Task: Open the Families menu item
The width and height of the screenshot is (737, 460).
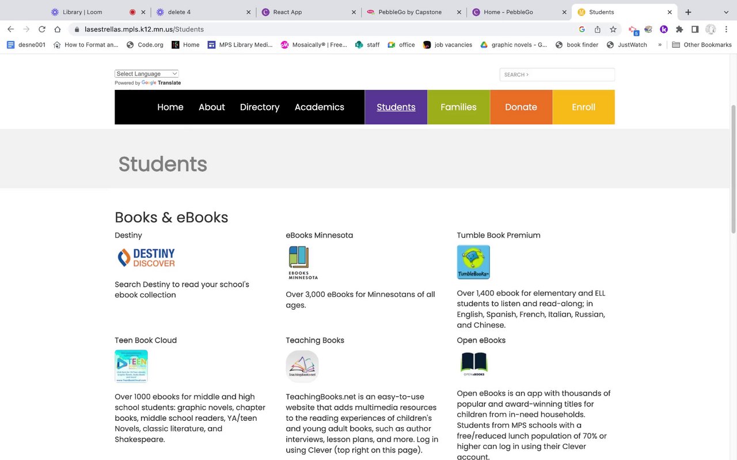Action: pos(458,107)
